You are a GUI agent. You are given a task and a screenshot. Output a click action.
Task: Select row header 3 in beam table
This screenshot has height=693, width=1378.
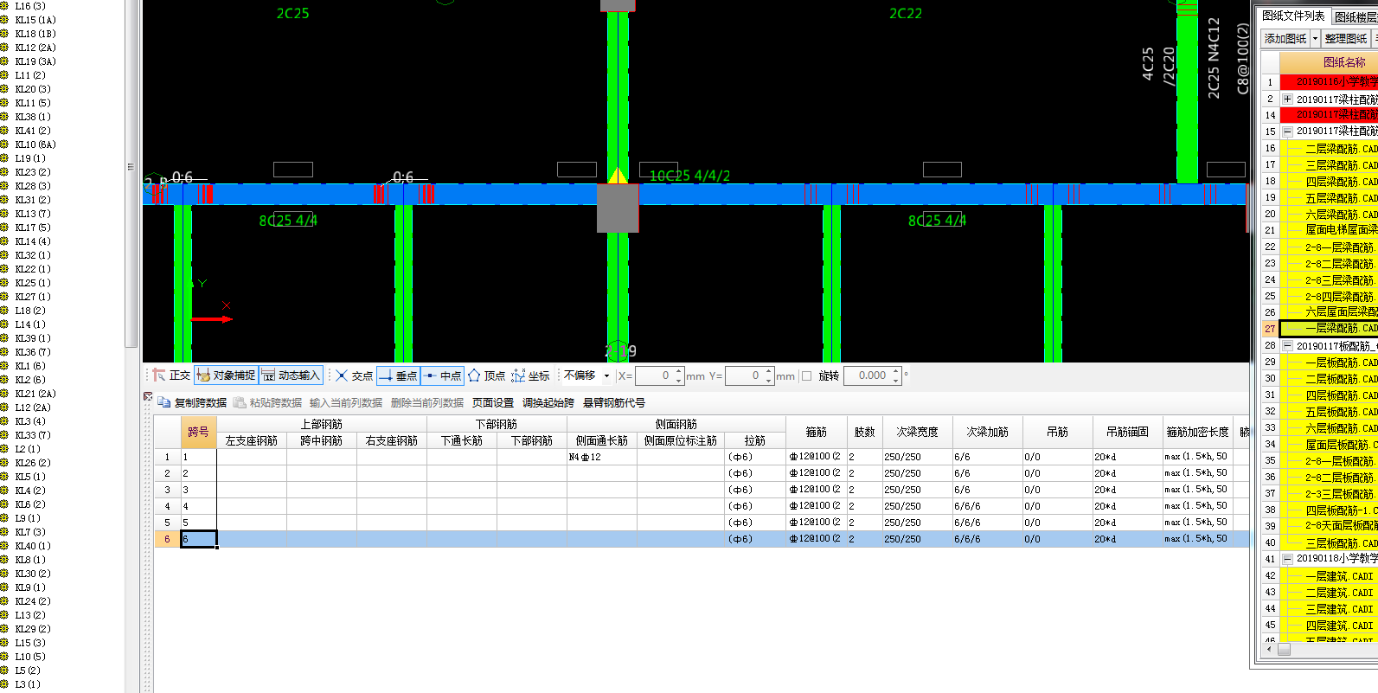[x=167, y=490]
